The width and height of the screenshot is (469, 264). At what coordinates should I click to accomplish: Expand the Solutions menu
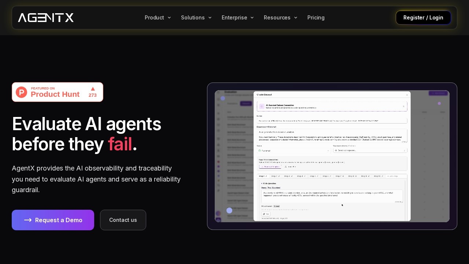(196, 18)
